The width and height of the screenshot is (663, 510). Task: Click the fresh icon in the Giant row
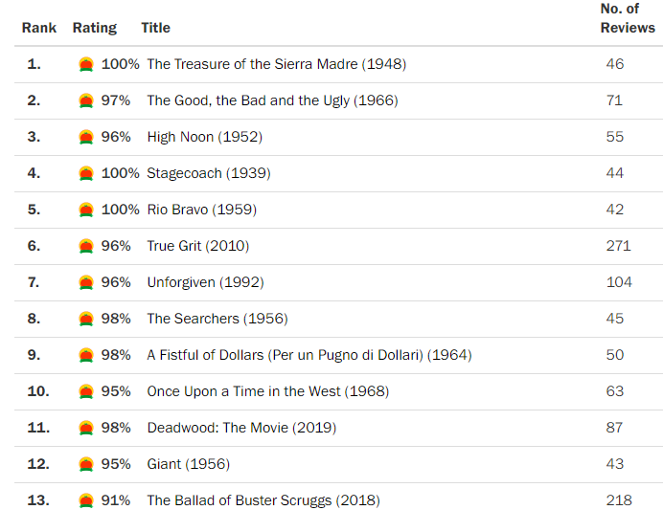pyautogui.click(x=86, y=464)
